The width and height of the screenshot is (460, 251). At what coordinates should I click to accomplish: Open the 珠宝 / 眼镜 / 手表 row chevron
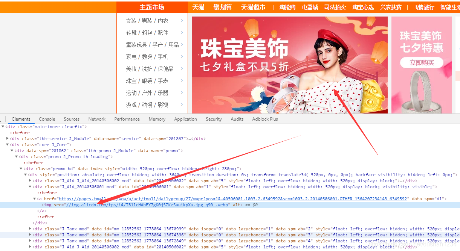[182, 81]
